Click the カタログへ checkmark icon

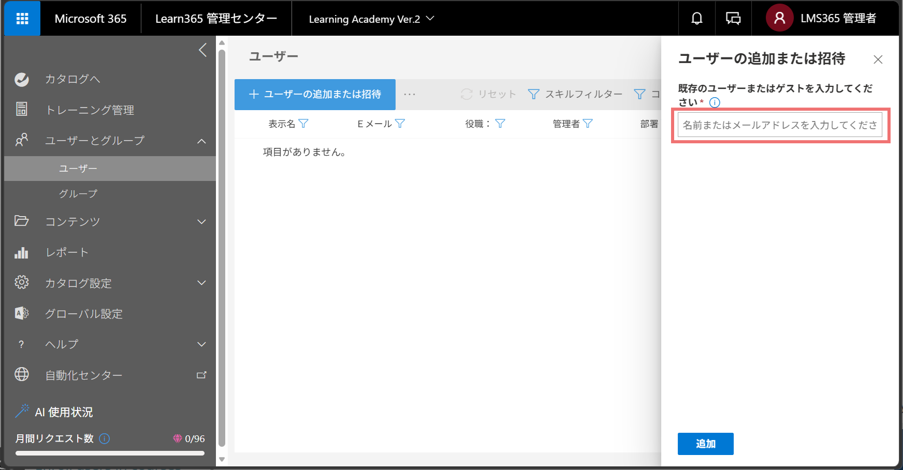pos(22,79)
